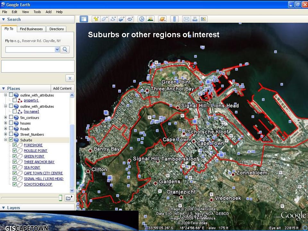Click the folder icon below Places list
The image size is (308, 231).
(69, 198)
